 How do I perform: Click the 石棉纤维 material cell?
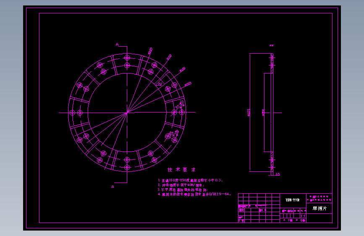coord(293,200)
